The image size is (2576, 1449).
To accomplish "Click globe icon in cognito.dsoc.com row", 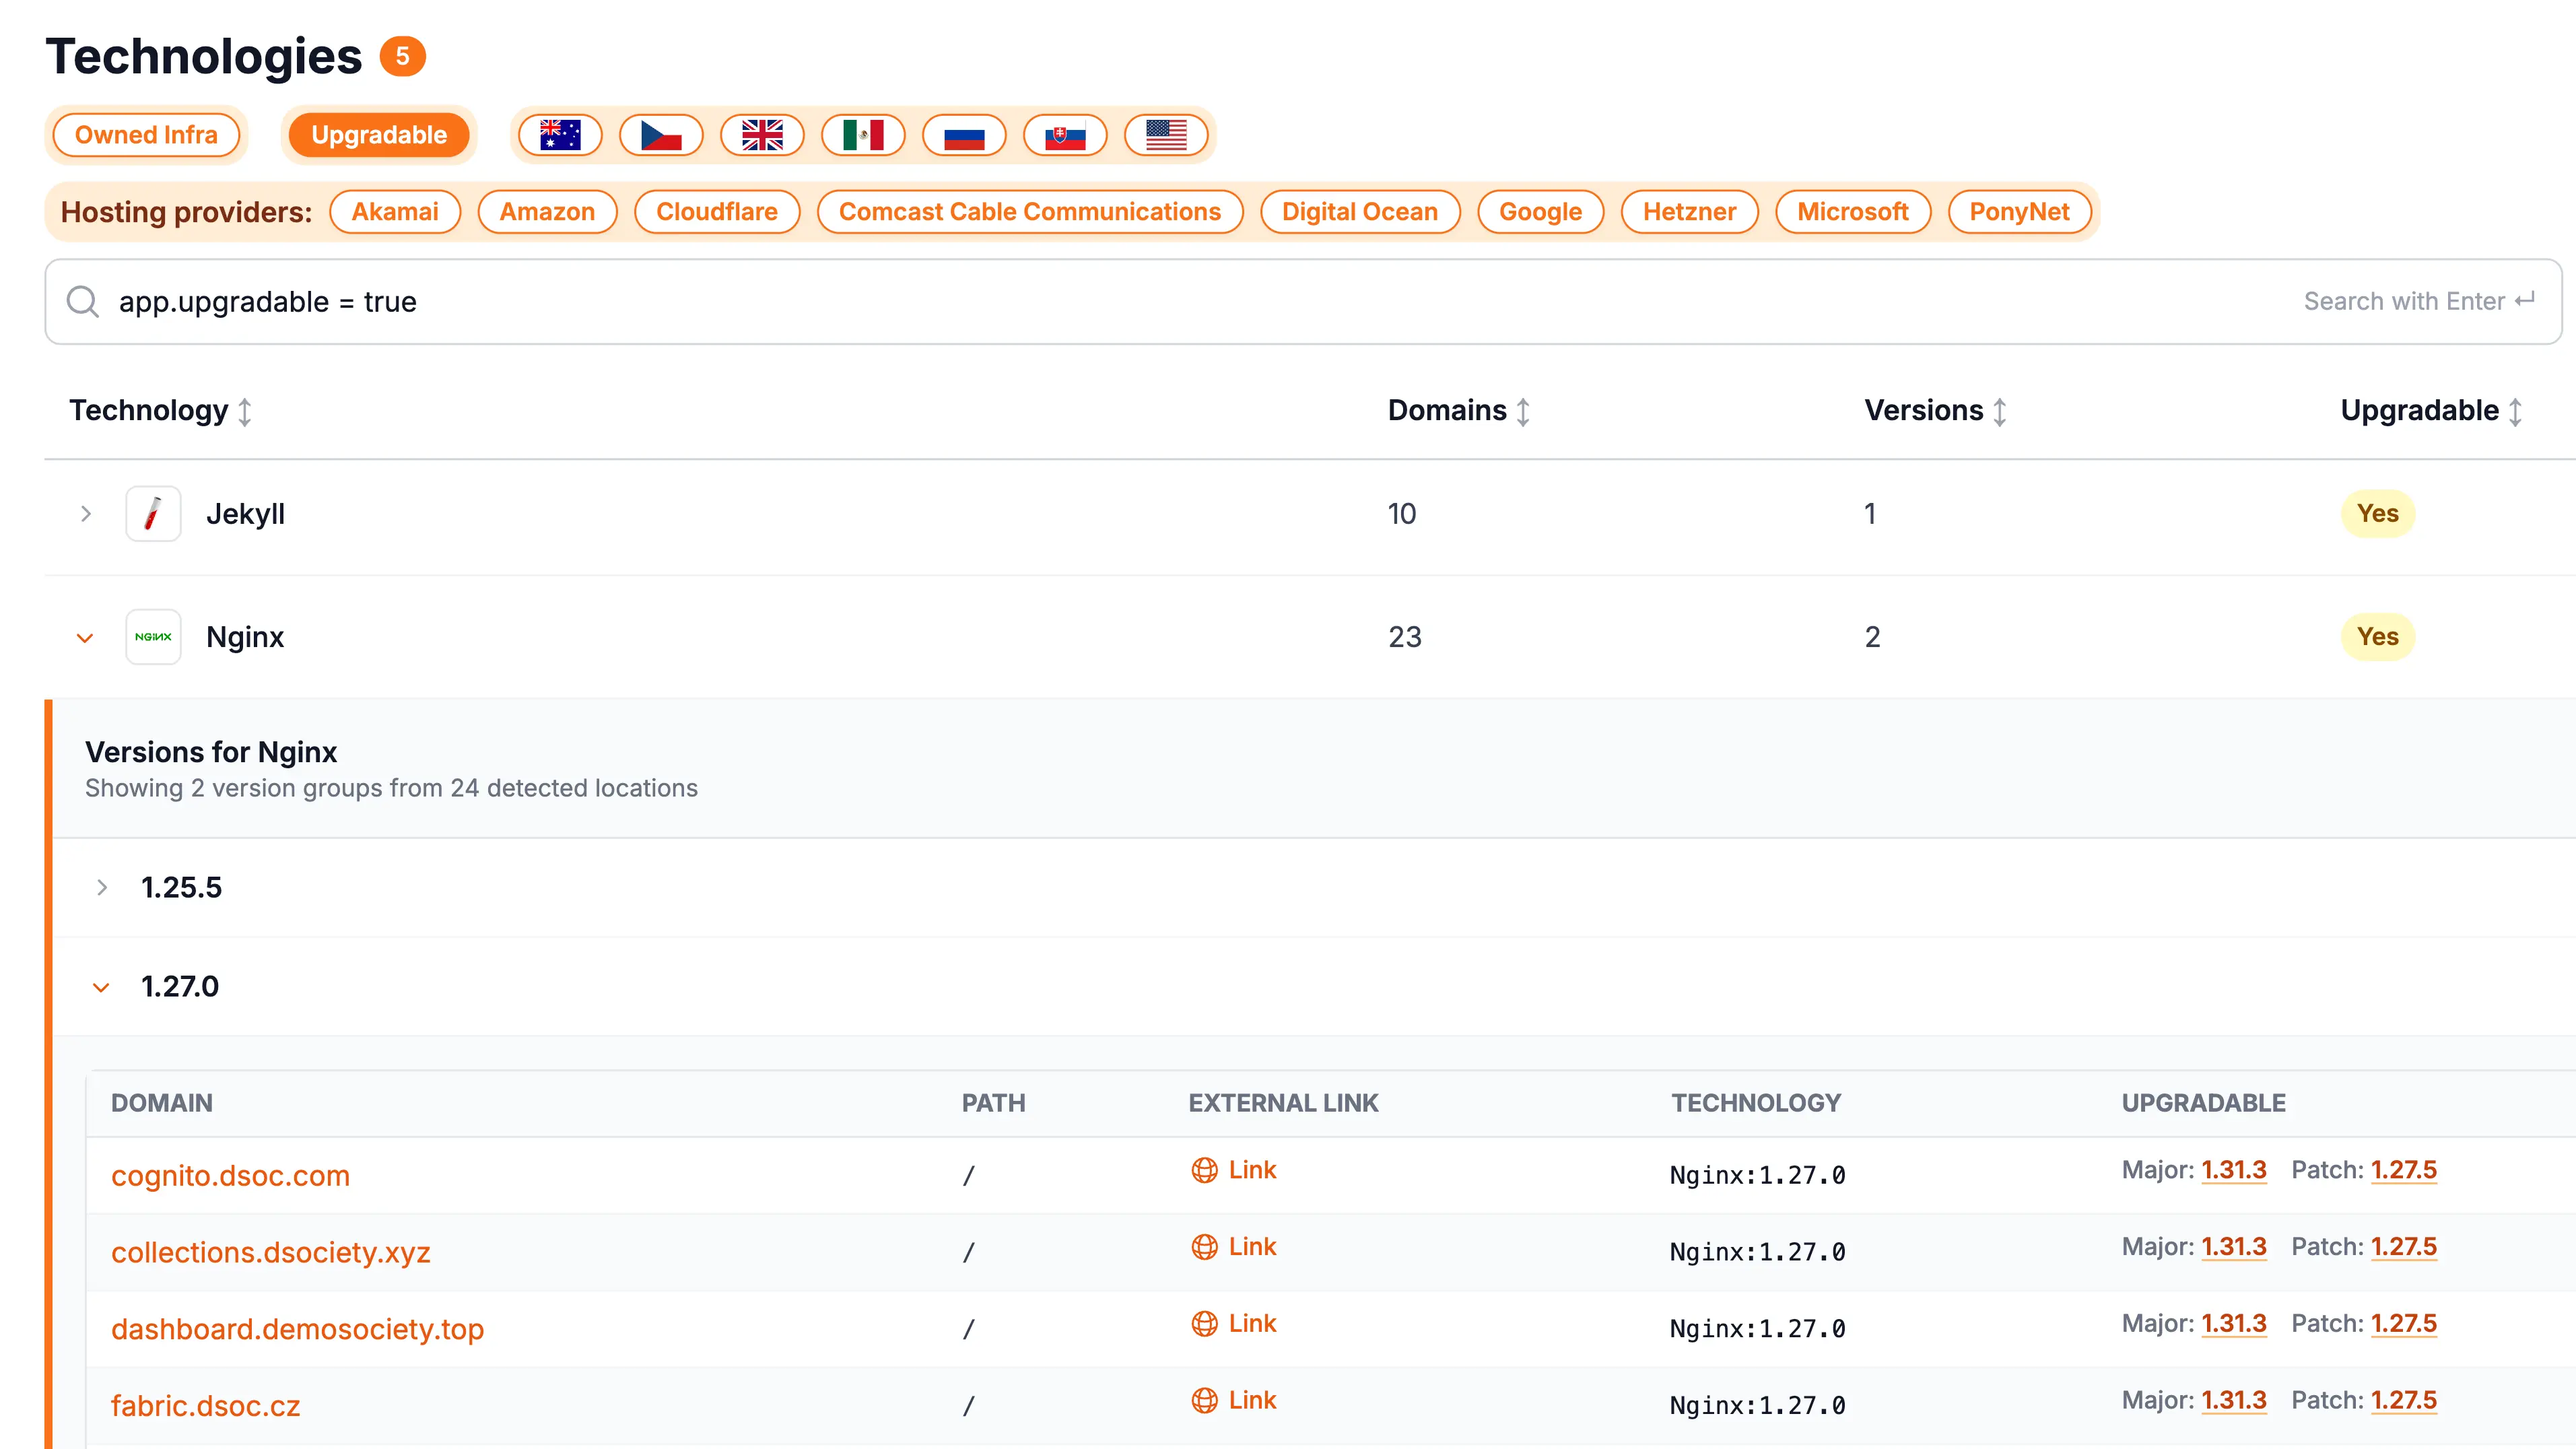I will pos(1204,1170).
